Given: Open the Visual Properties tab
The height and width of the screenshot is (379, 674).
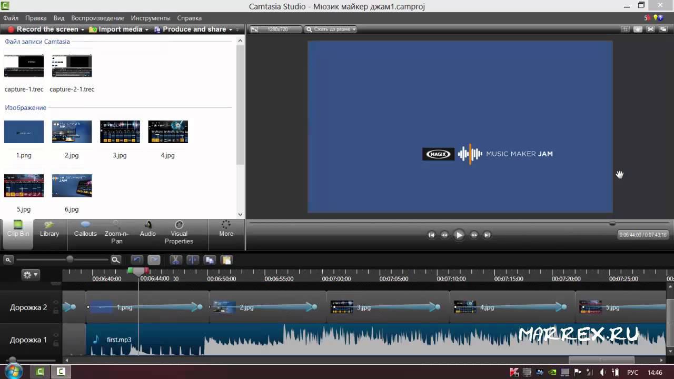Looking at the screenshot, I should (179, 233).
